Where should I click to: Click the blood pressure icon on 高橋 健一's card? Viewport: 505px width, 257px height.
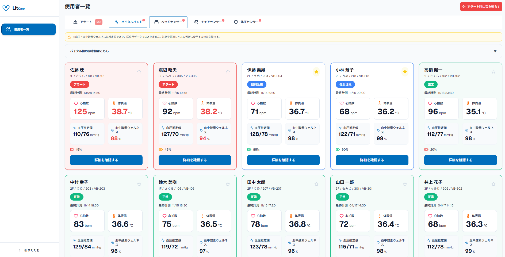coord(429,128)
